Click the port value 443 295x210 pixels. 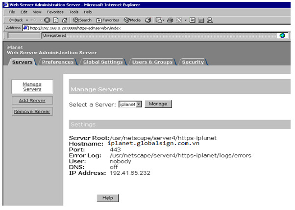point(115,149)
